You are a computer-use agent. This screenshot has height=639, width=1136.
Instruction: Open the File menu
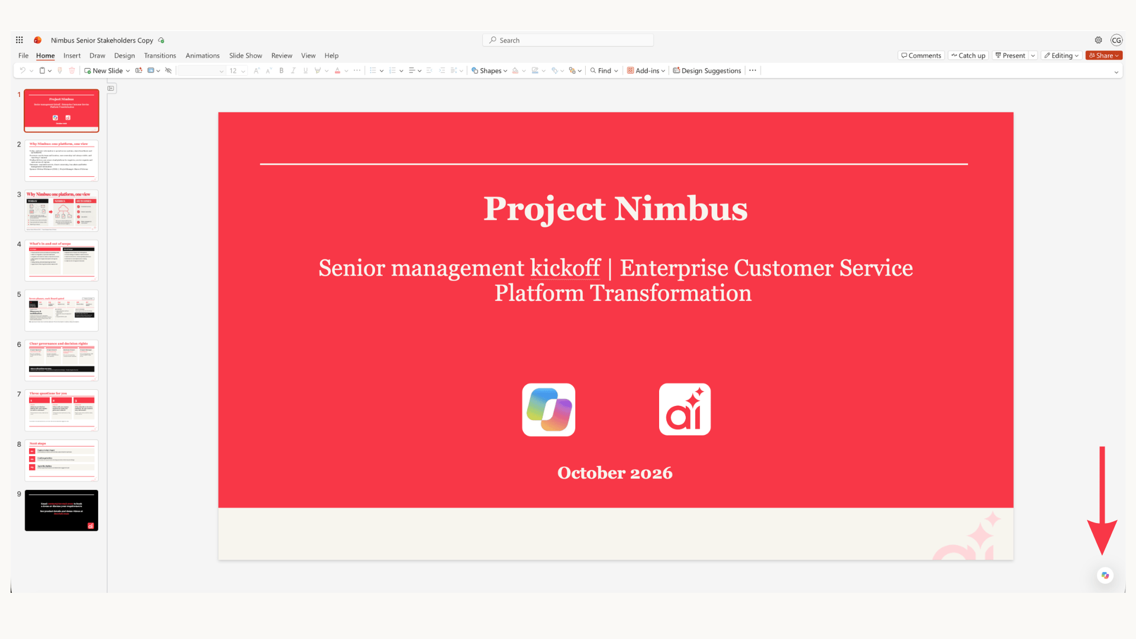[x=23, y=56]
